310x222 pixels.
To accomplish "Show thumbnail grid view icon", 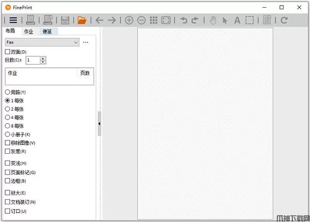I will 153,20.
